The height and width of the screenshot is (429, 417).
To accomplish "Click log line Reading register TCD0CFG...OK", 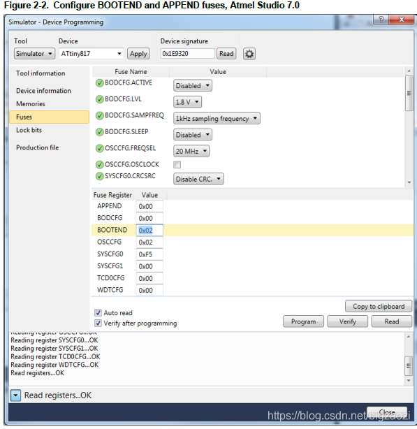I will point(55,356).
